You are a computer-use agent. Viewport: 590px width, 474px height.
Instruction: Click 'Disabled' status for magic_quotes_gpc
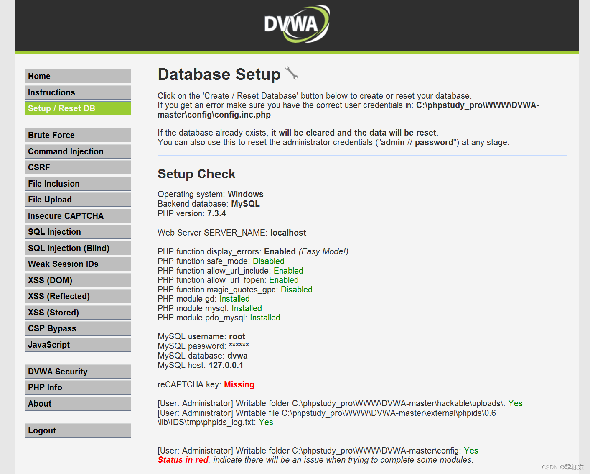pyautogui.click(x=296, y=290)
